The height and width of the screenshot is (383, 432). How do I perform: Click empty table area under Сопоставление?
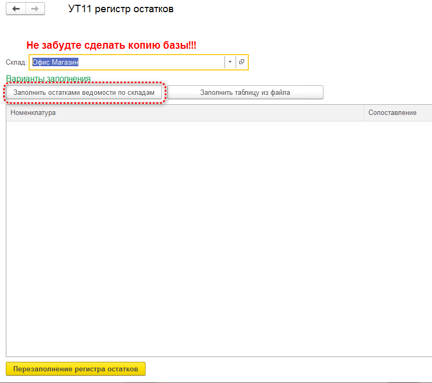[398, 238]
